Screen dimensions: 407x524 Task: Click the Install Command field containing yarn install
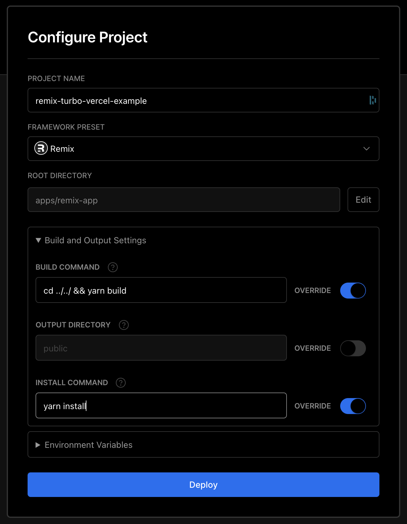pyautogui.click(x=161, y=405)
